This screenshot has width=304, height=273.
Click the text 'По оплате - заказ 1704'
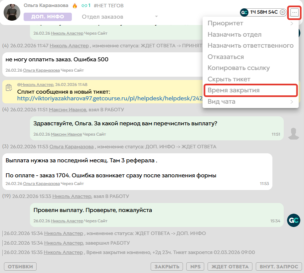pos(38,175)
